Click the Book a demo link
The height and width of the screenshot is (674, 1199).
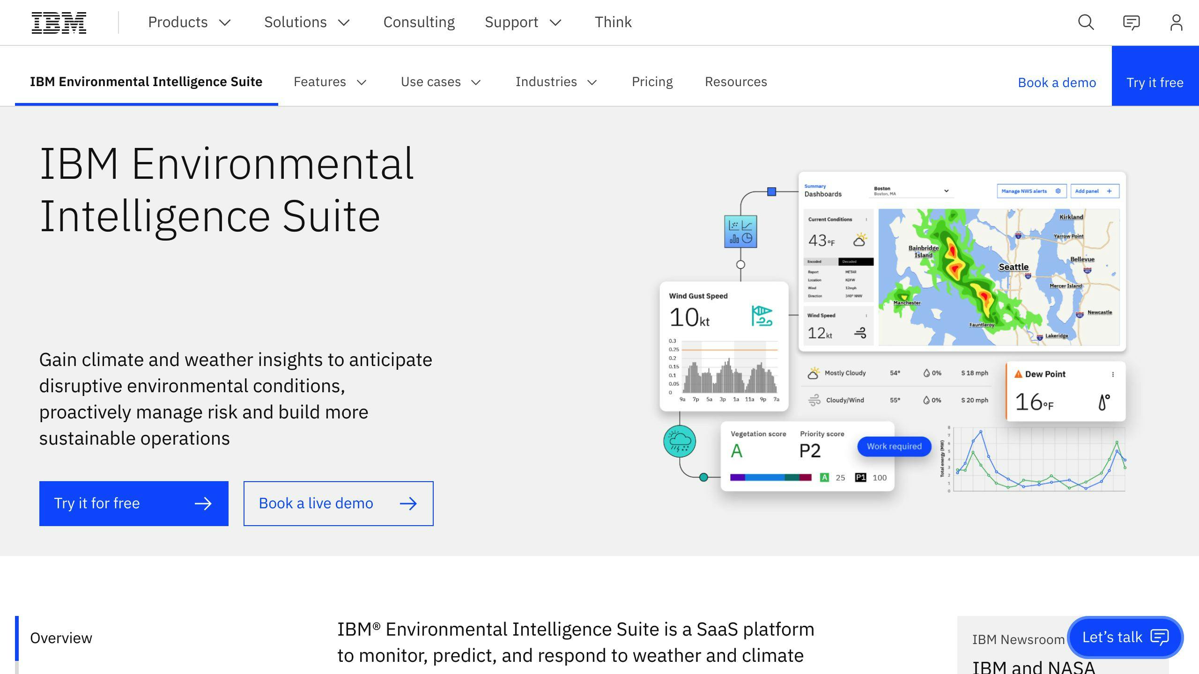(x=1057, y=83)
